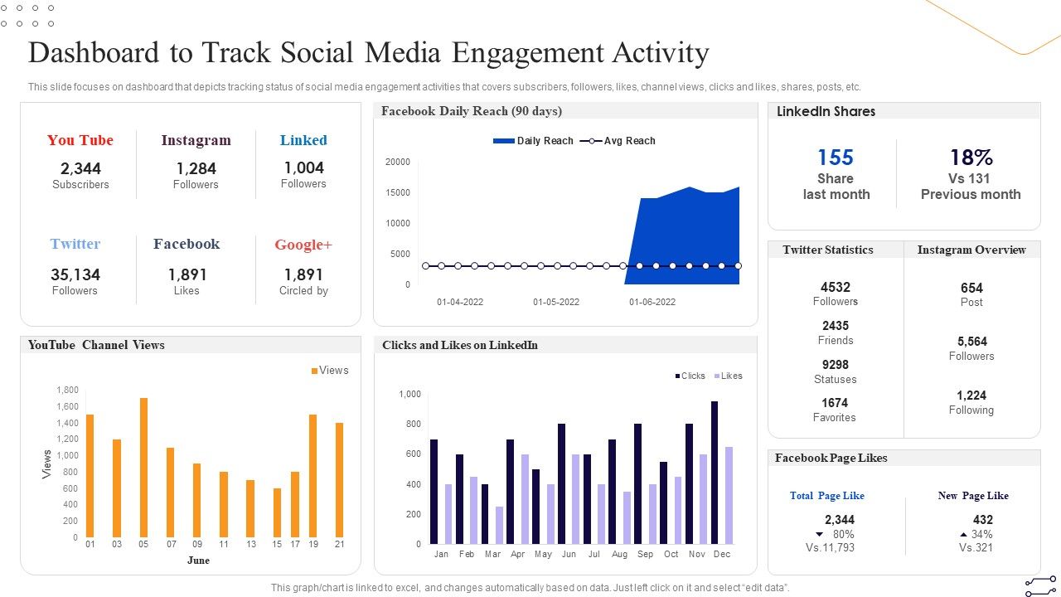Click the up arrow beside 34%

pyautogui.click(x=963, y=535)
